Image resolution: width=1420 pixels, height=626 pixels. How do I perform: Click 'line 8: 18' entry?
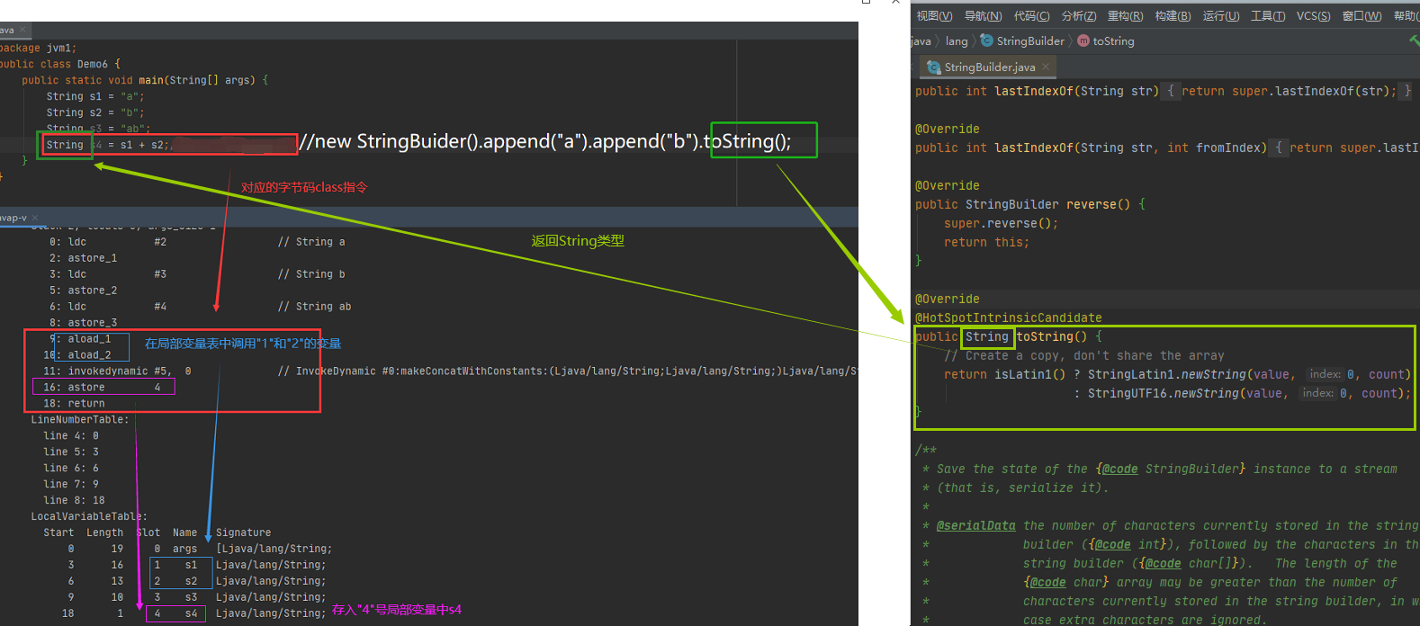click(74, 501)
